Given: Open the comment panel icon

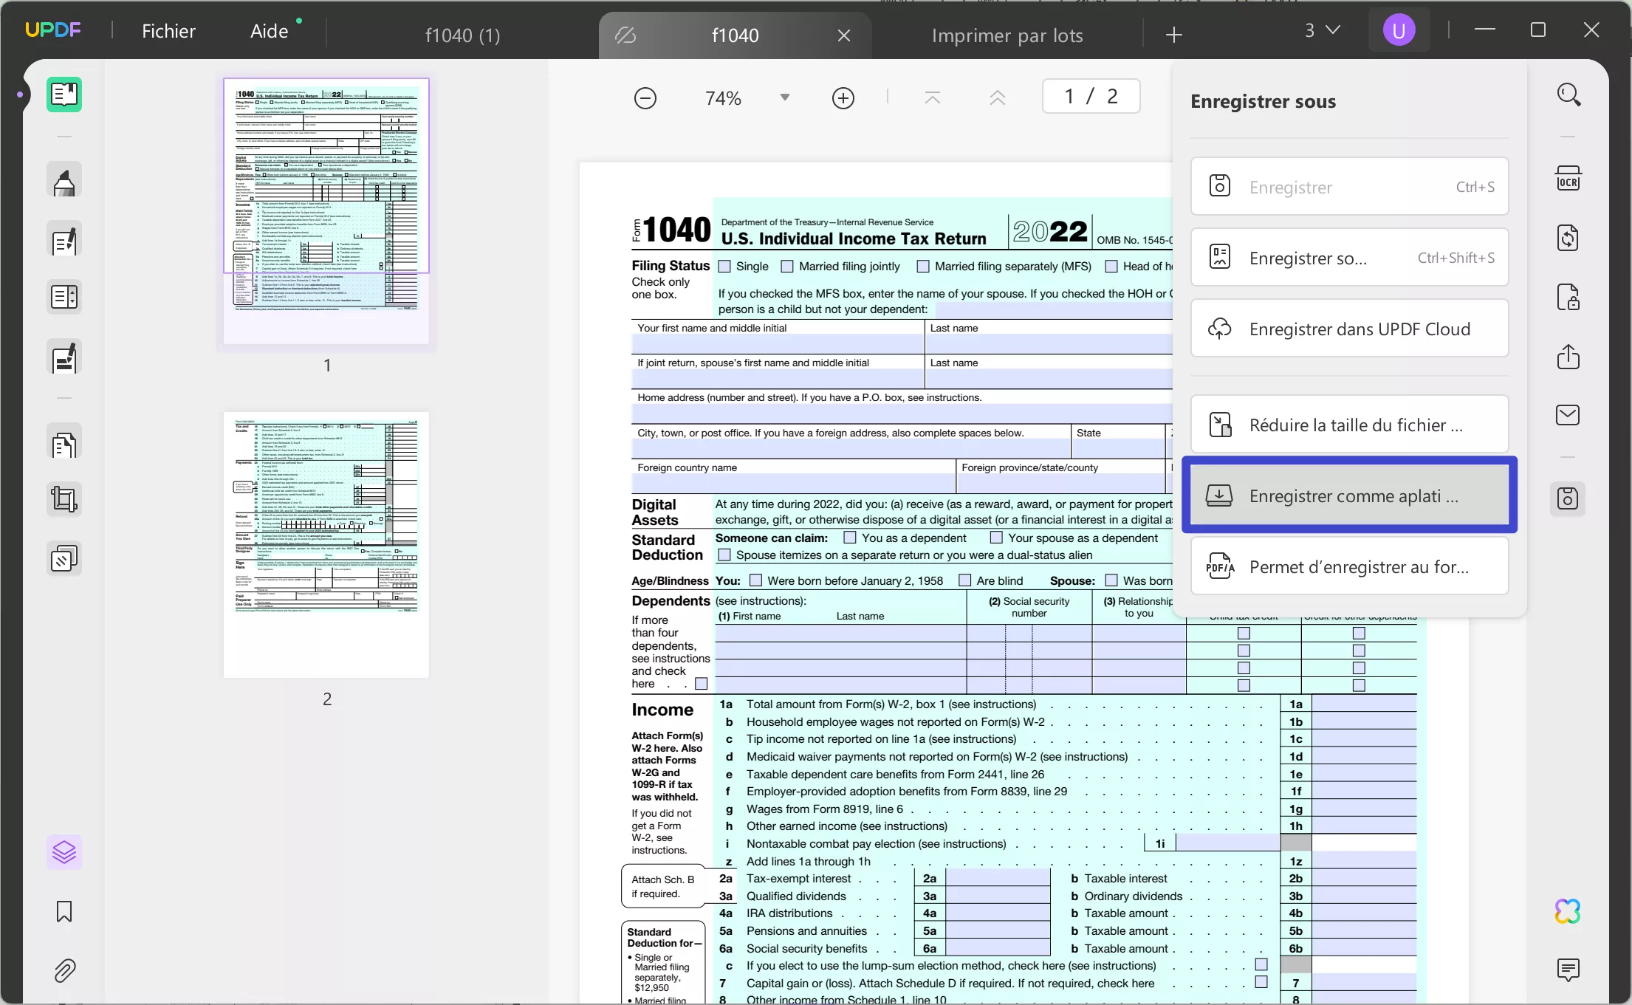Looking at the screenshot, I should point(1568,969).
